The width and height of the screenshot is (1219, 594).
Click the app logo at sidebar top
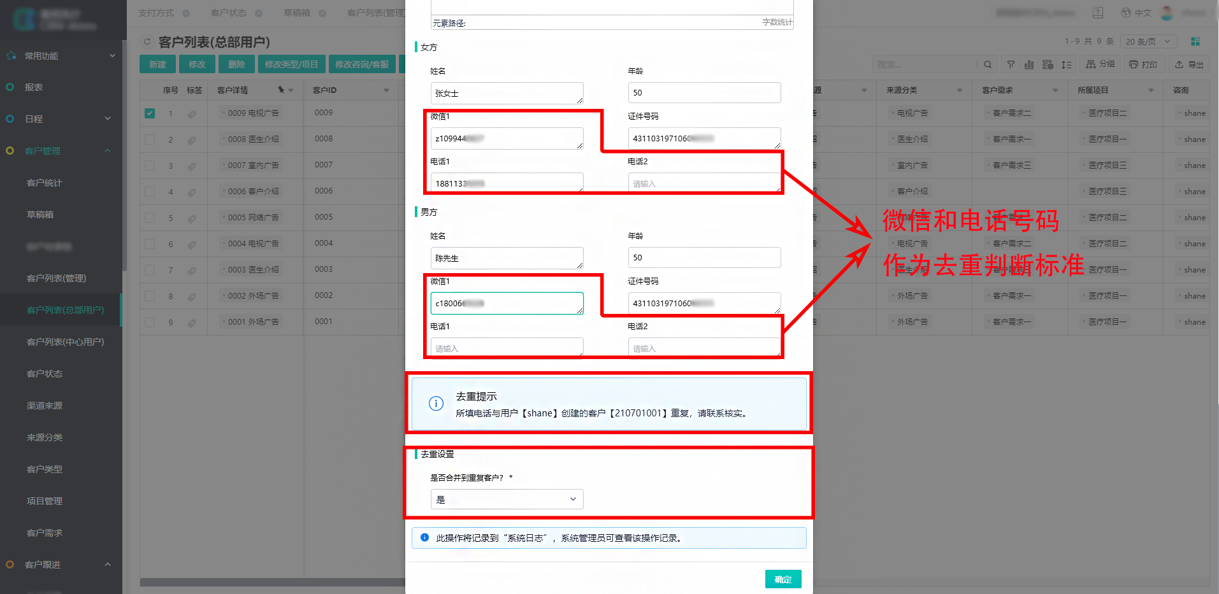click(24, 19)
